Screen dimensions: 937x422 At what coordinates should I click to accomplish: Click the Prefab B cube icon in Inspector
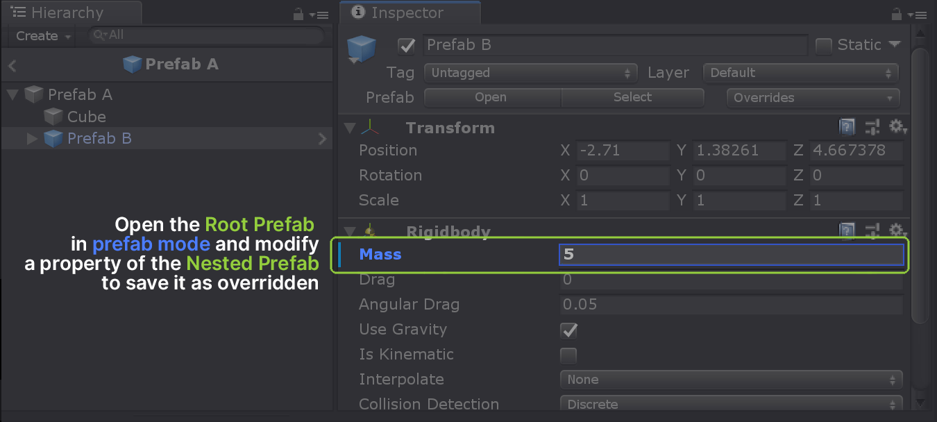pyautogui.click(x=361, y=46)
